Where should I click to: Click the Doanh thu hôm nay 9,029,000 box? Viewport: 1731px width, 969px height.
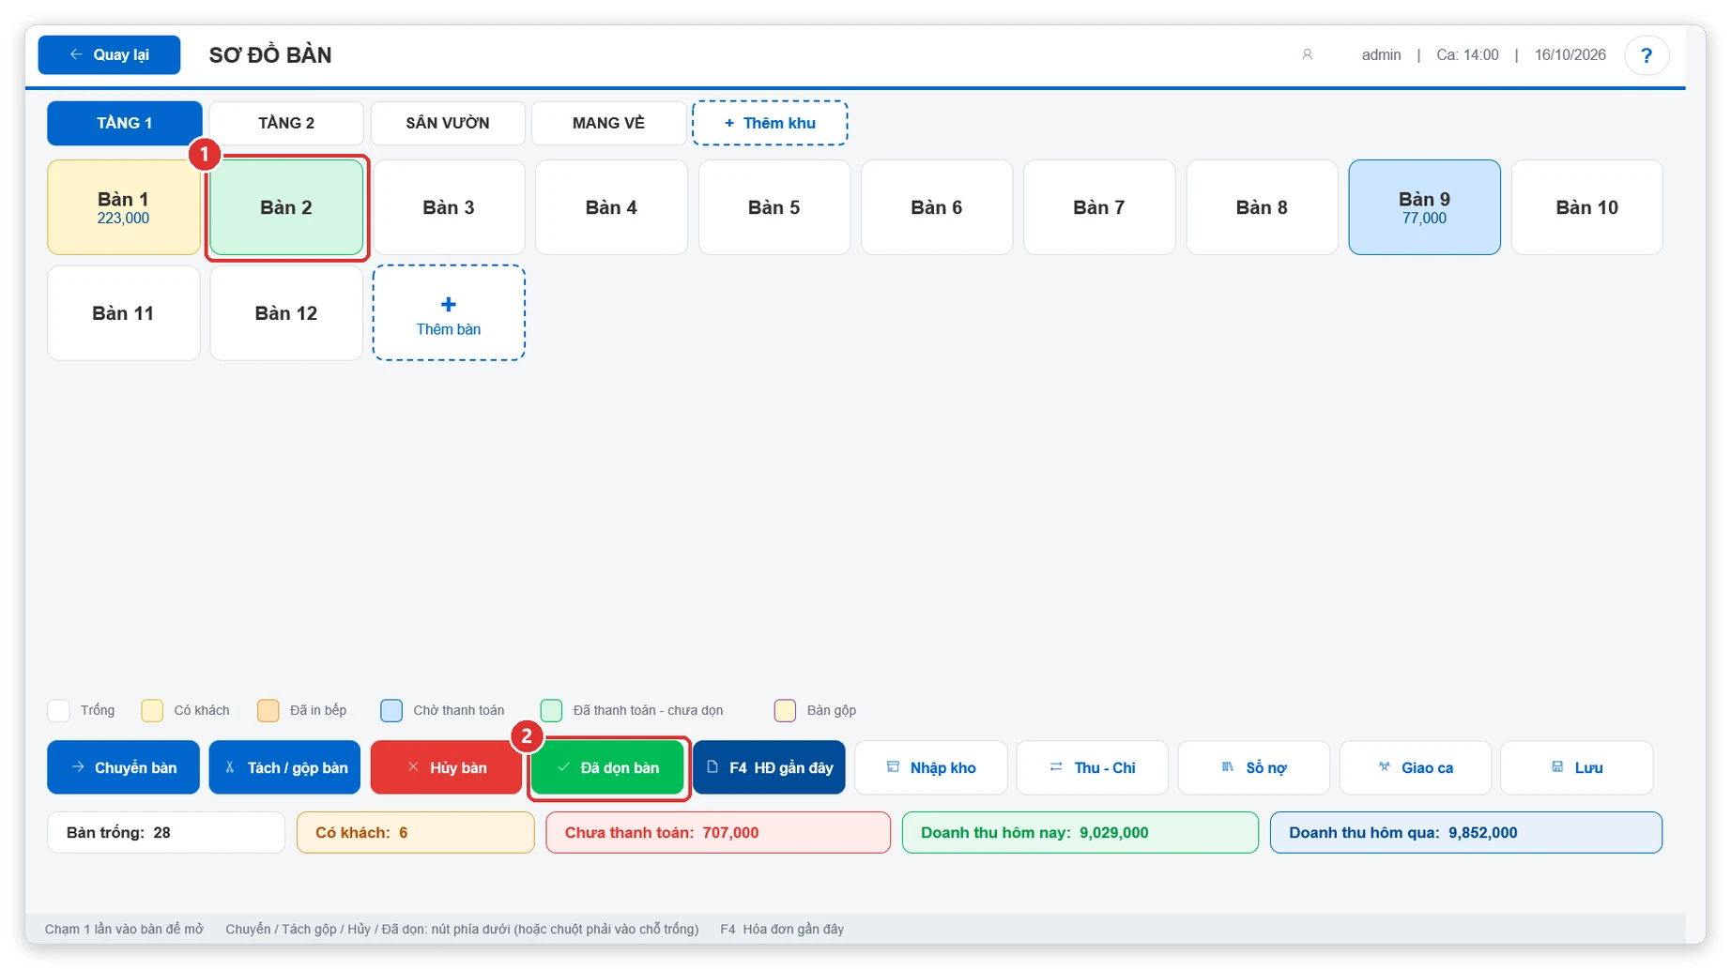coord(1080,832)
